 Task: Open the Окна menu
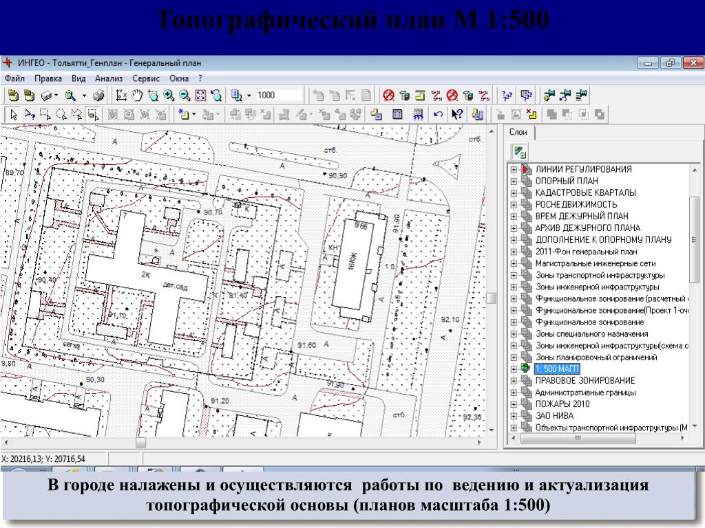(179, 78)
